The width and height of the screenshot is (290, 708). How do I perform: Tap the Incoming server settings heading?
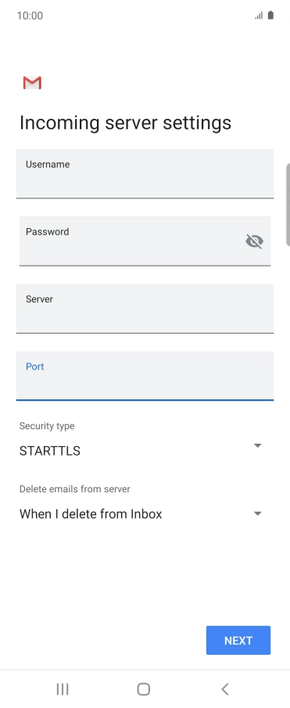(x=125, y=123)
